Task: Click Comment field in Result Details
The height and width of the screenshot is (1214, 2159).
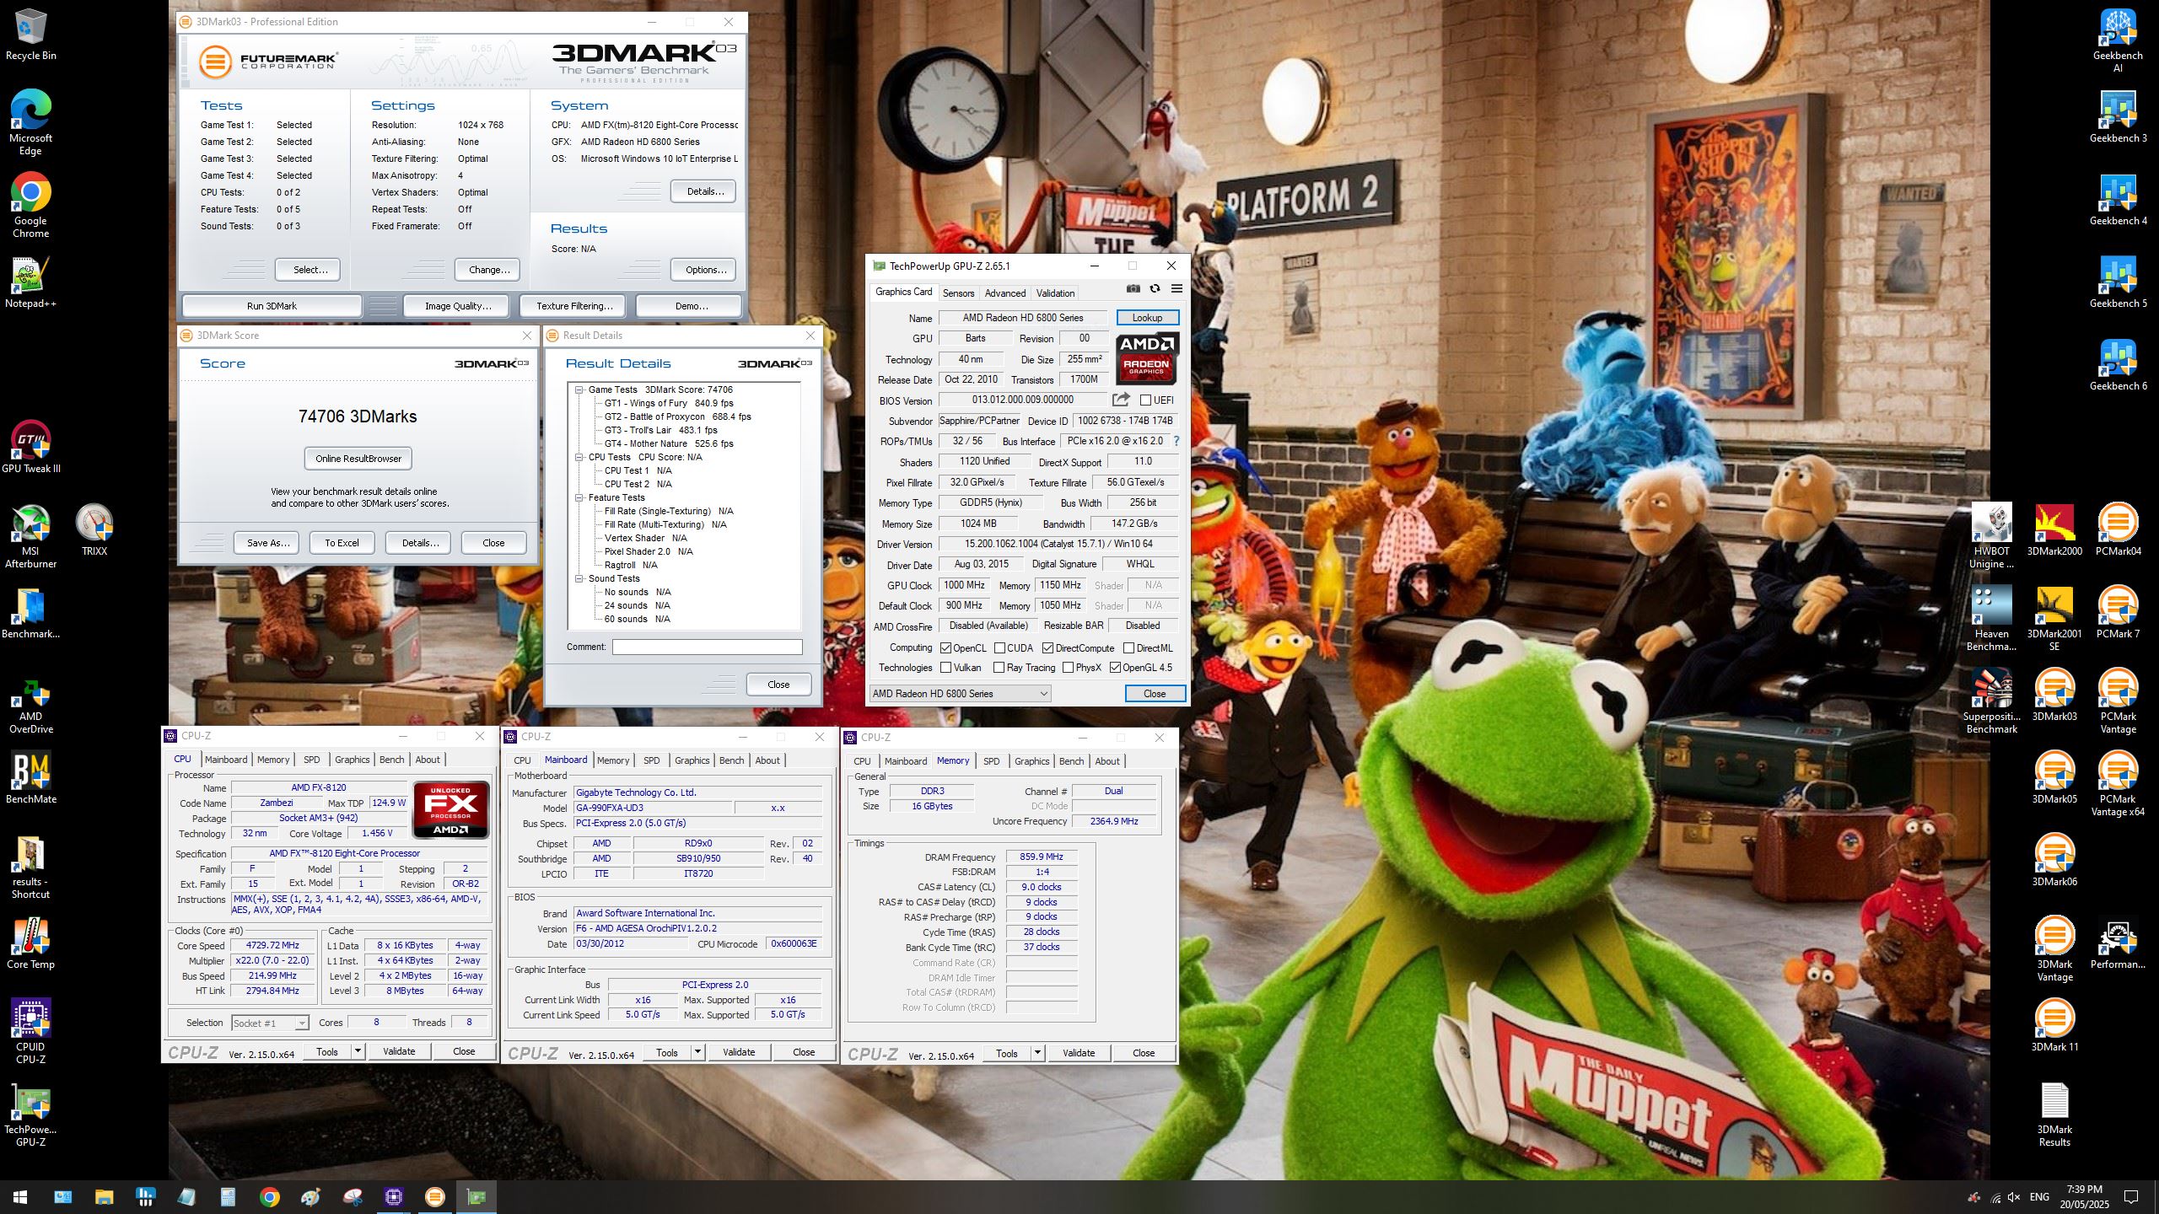Action: 707,647
